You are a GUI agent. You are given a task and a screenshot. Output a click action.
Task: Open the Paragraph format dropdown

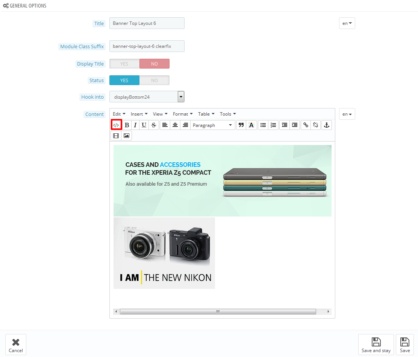point(212,125)
